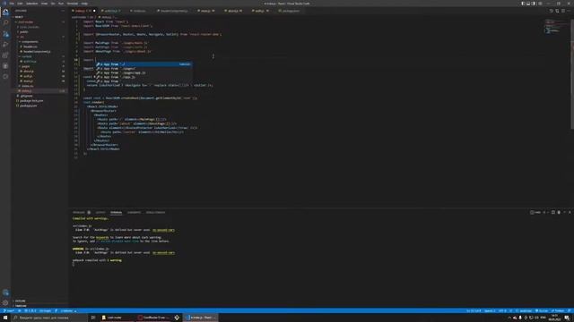Open Customize Layout icon in title bar
This screenshot has width=574, height=322.
pyautogui.click(x=540, y=4)
